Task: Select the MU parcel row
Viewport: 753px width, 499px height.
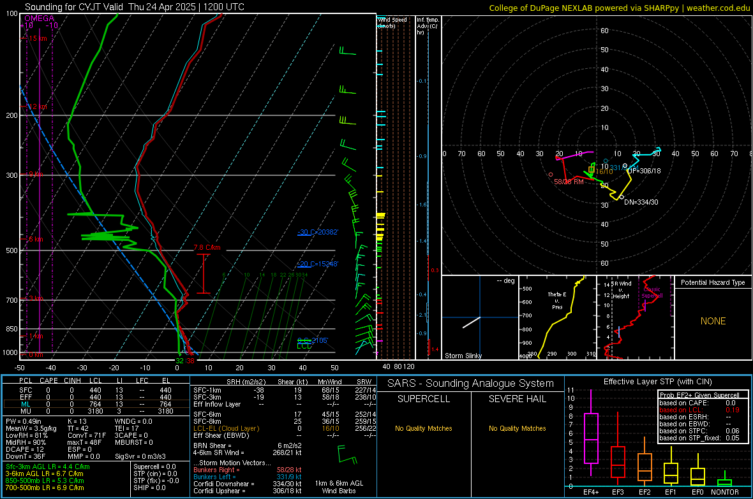Action: [96, 410]
